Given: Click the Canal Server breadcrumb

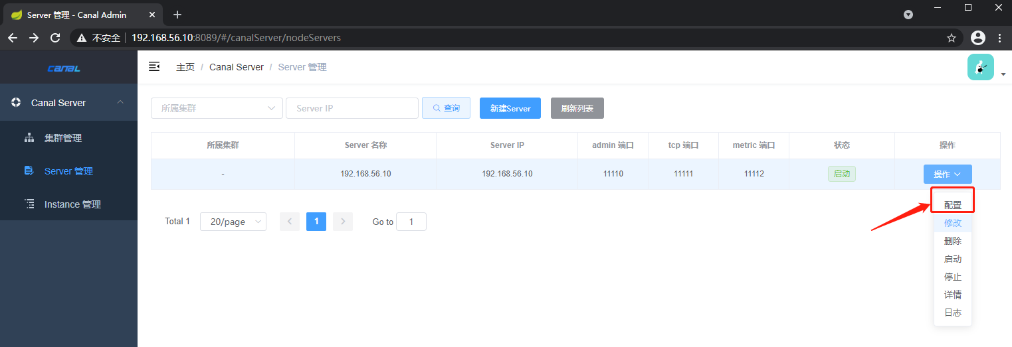Looking at the screenshot, I should 237,67.
